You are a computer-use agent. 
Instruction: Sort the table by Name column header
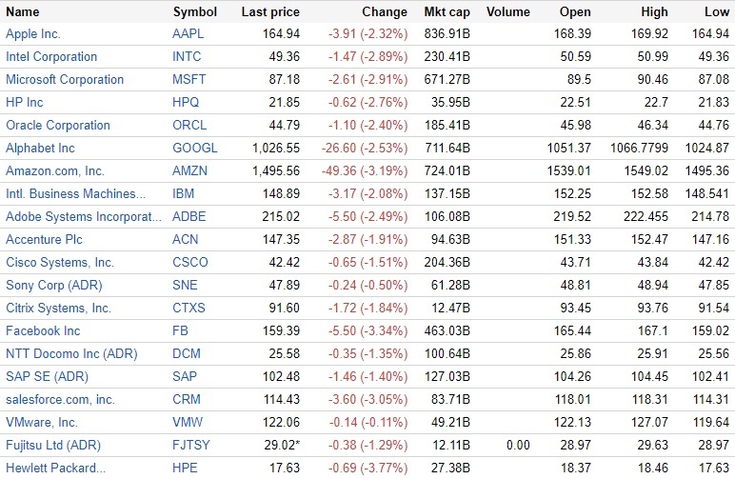pyautogui.click(x=23, y=12)
